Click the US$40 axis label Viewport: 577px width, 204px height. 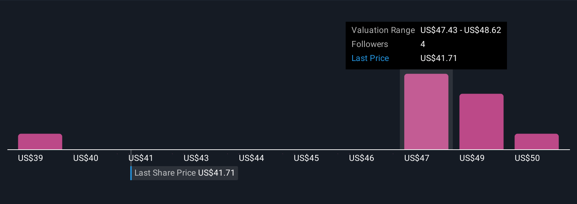click(85, 158)
